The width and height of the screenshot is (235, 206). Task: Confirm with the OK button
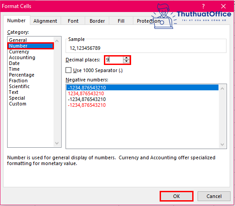click(x=177, y=196)
